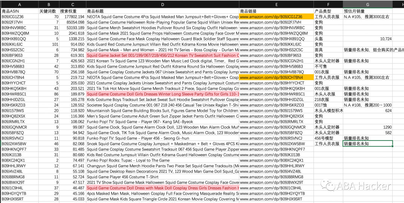The width and height of the screenshot is (404, 203).
Task: Select column E header
Action: click(x=276, y=4)
